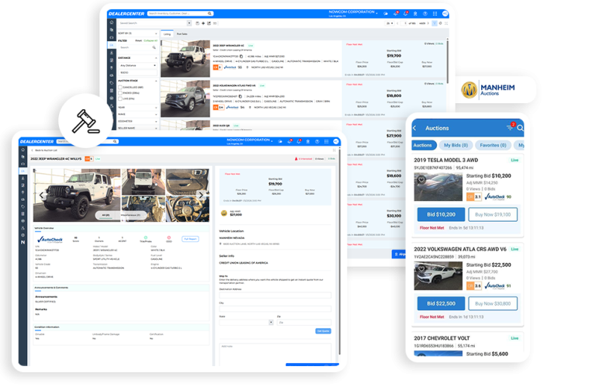Expand the Year filter section
The height and width of the screenshot is (387, 596).
[x=137, y=108]
